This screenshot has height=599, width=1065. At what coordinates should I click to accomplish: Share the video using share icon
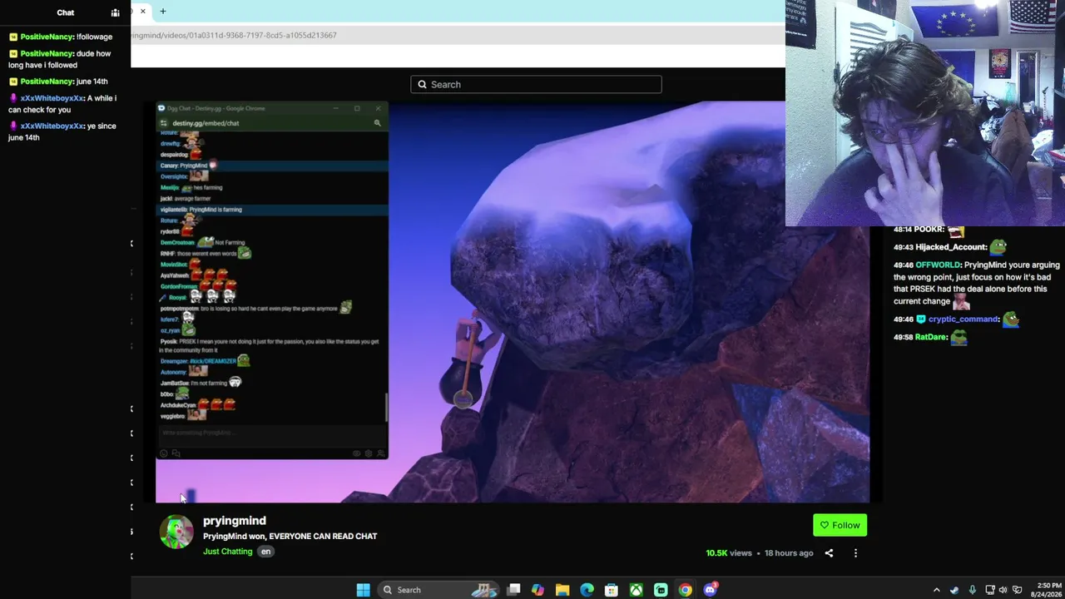829,553
